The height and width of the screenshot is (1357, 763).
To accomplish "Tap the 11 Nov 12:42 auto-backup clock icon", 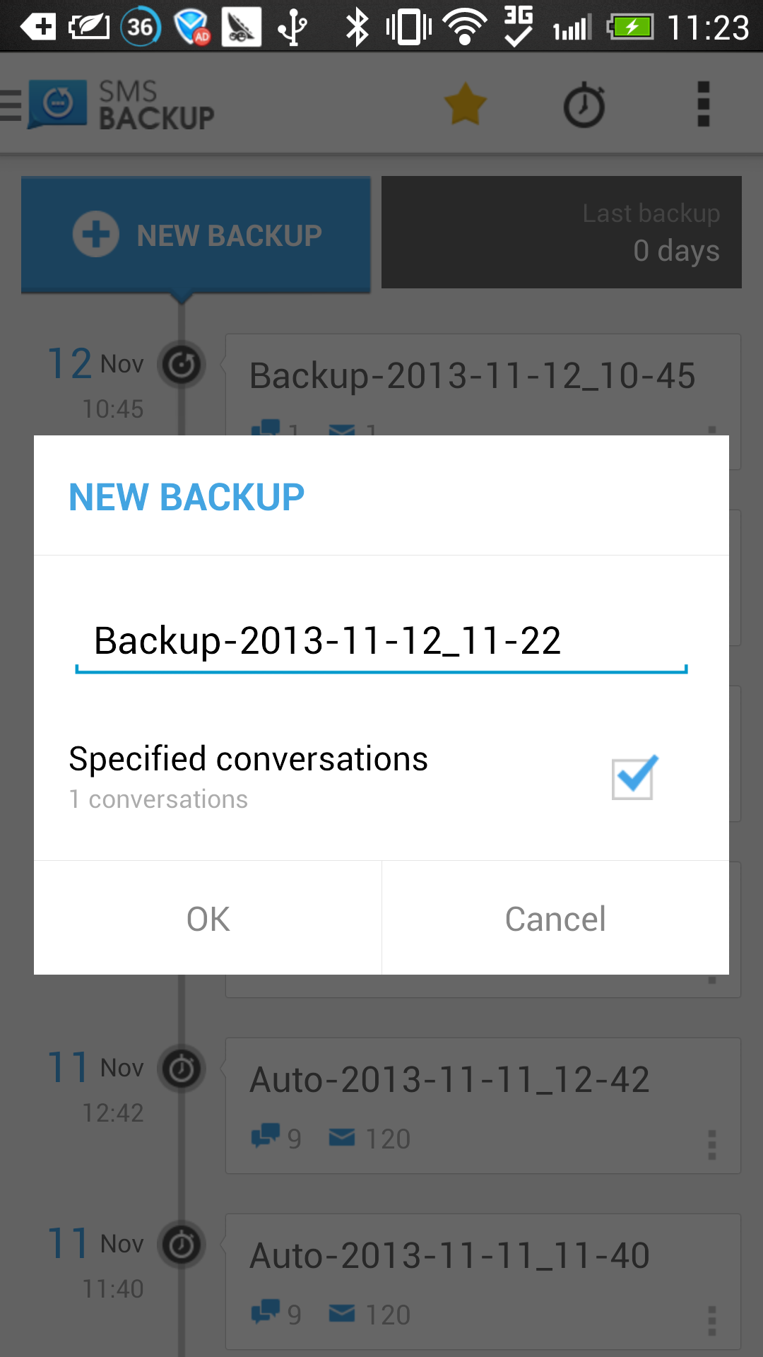I will tap(182, 1069).
